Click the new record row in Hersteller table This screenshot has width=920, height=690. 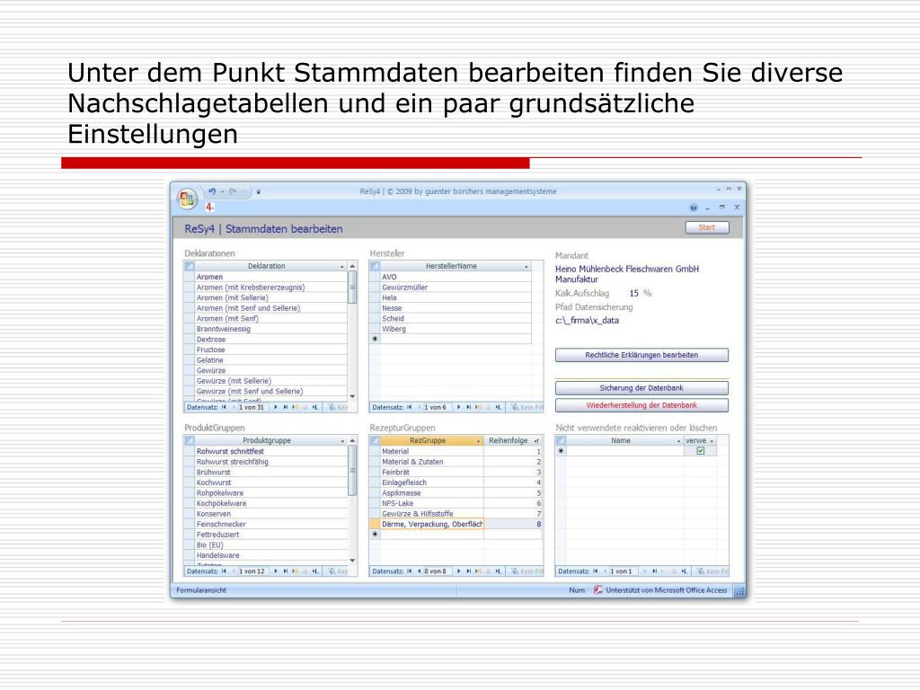pyautogui.click(x=456, y=339)
